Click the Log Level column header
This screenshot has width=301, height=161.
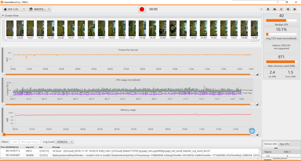pyautogui.click(x=30, y=147)
